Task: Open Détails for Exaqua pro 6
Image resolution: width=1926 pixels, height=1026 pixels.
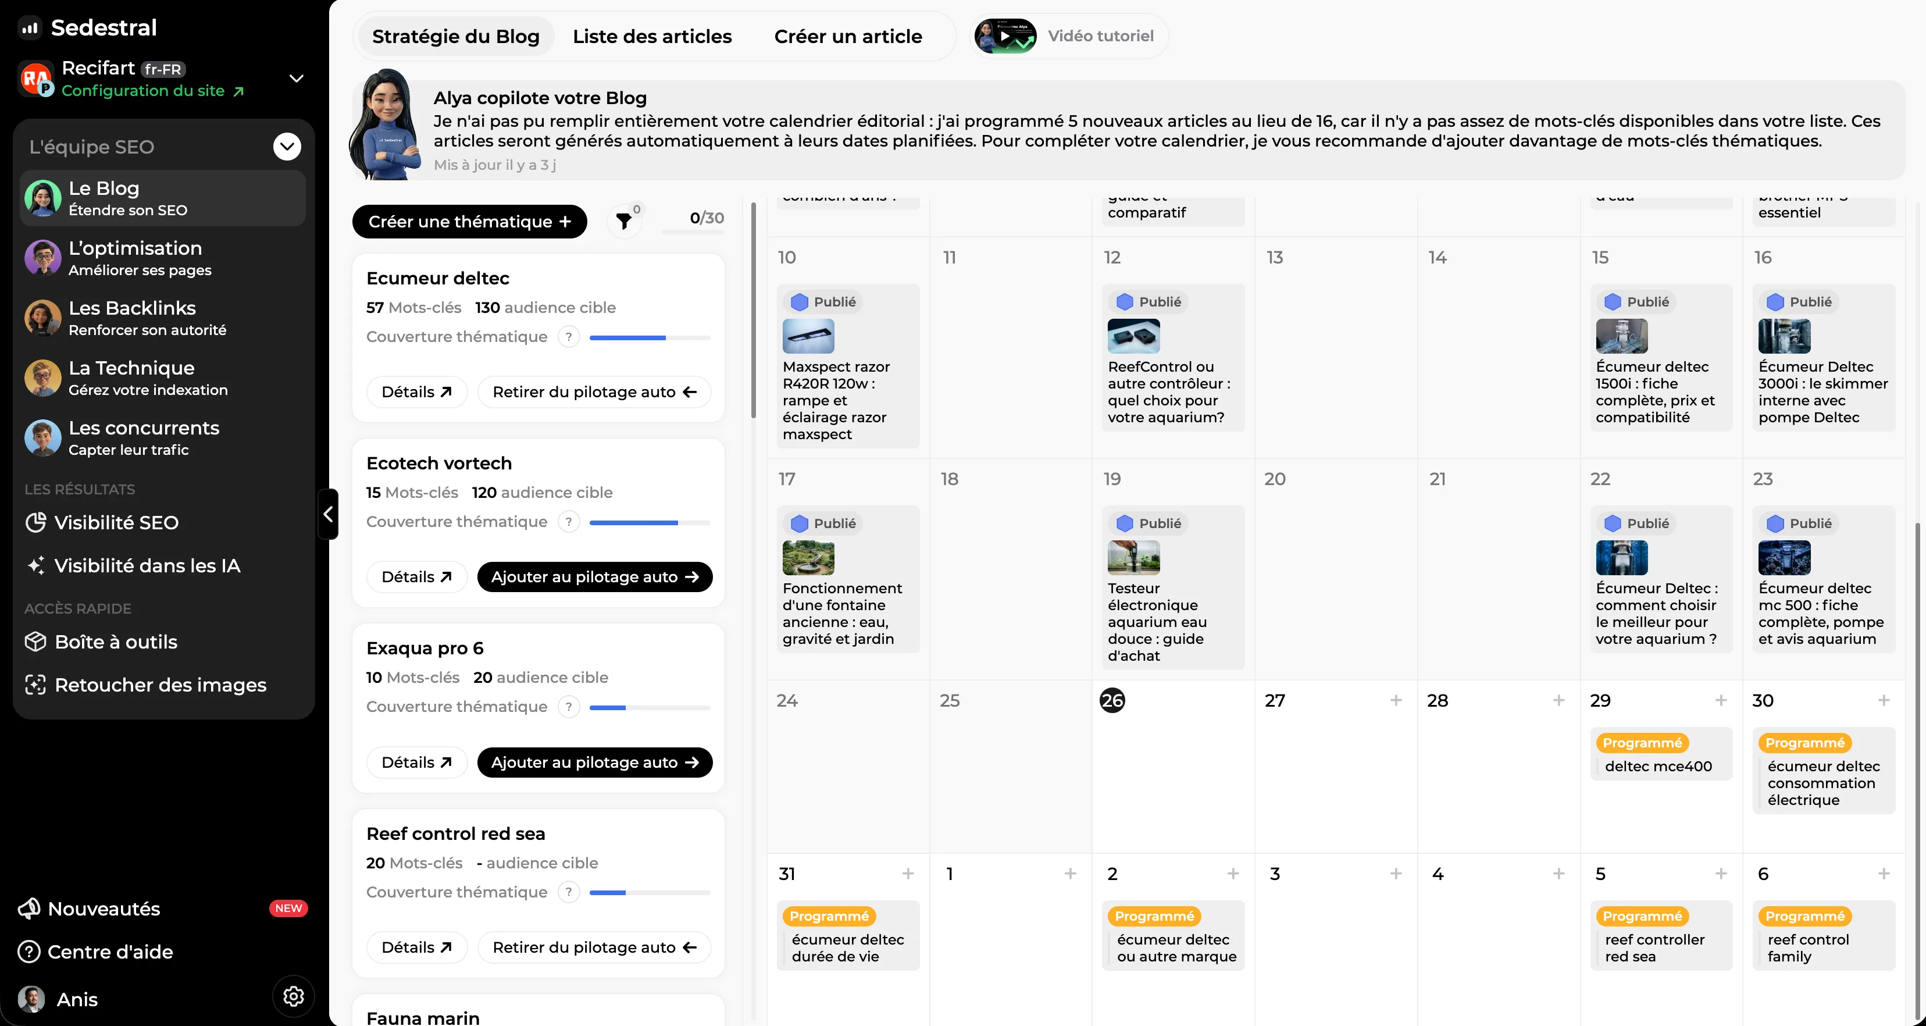Action: coord(416,762)
